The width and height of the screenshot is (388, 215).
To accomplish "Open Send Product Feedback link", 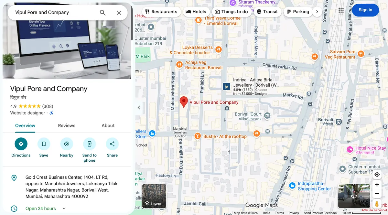I will tap(320, 213).
